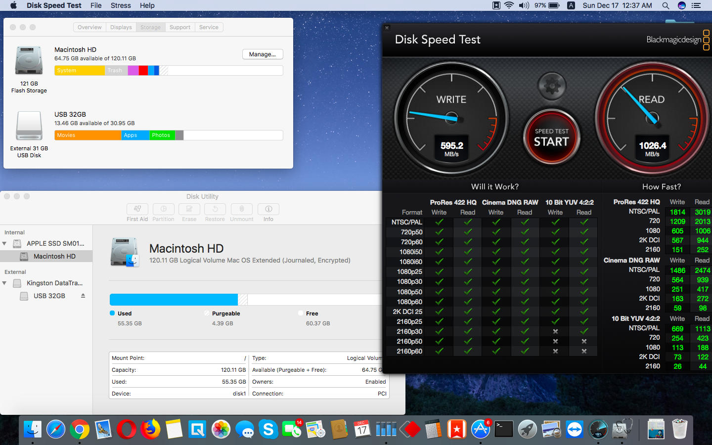Click the Restore toolbar icon
Screen dimensions: 712x445
coord(215,209)
